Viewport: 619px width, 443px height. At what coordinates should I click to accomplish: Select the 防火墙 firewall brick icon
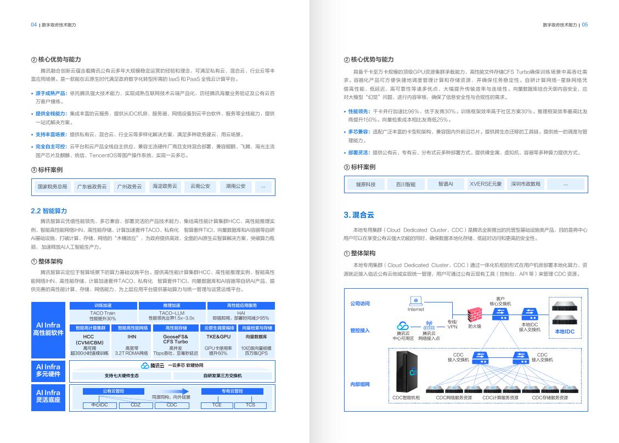tap(475, 315)
